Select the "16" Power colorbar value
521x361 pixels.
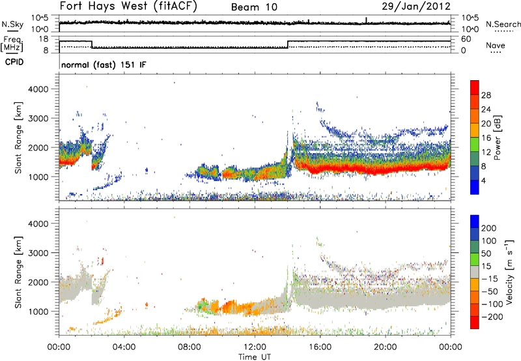(486, 138)
